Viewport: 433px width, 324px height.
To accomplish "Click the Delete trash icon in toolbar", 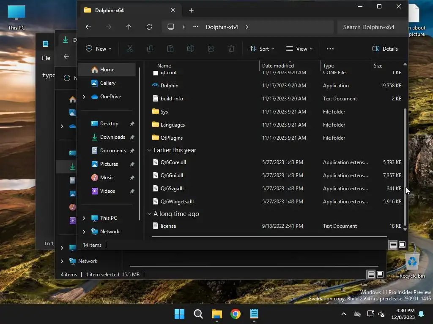I will pyautogui.click(x=231, y=49).
